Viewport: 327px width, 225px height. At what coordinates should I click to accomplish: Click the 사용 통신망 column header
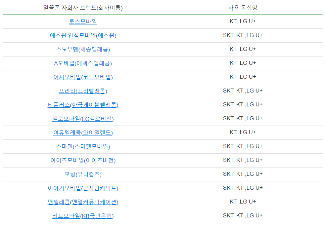click(x=243, y=8)
